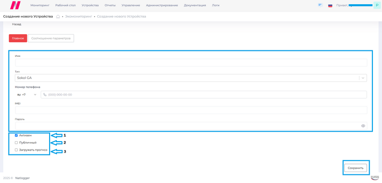This screenshot has width=382, height=183.
Task: Open the notifications message icon
Action: (320, 5)
